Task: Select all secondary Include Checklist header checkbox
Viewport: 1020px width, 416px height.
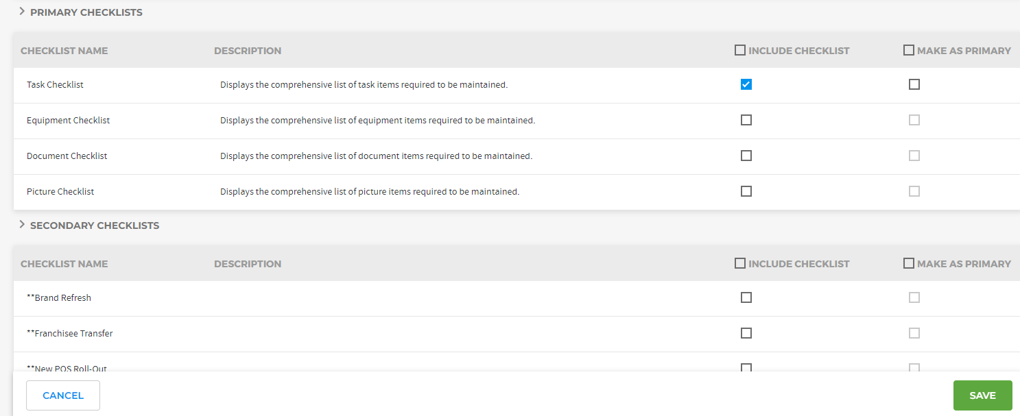Action: click(739, 263)
